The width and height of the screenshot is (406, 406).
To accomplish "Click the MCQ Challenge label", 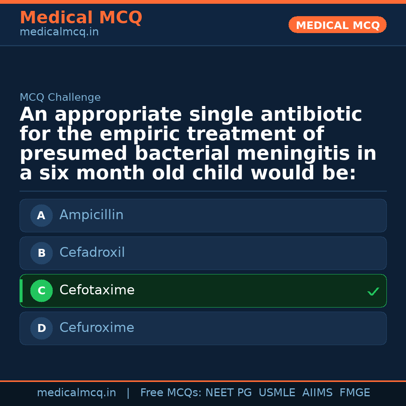I will [x=60, y=98].
